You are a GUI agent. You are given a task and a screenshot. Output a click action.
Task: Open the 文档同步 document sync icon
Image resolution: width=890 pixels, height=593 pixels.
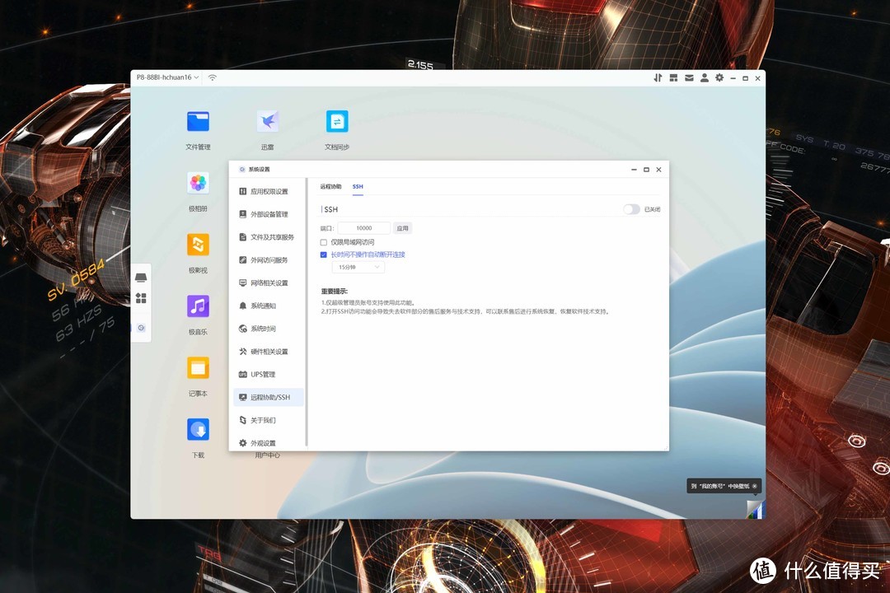337,122
